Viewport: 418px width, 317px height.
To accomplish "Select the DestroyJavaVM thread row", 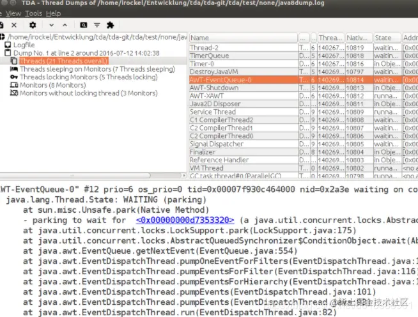I will coord(304,72).
